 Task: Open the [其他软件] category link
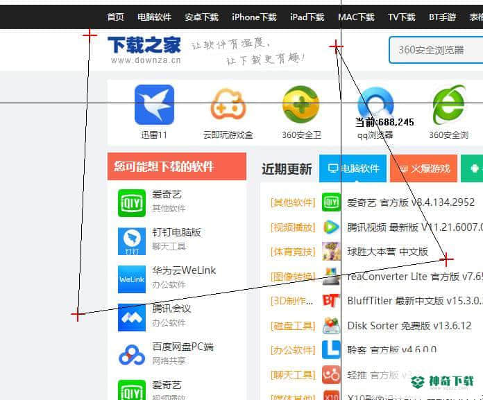293,202
